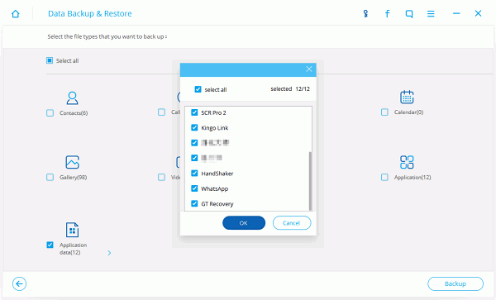The width and height of the screenshot is (496, 300).
Task: Open the key registration icon
Action: 365,13
